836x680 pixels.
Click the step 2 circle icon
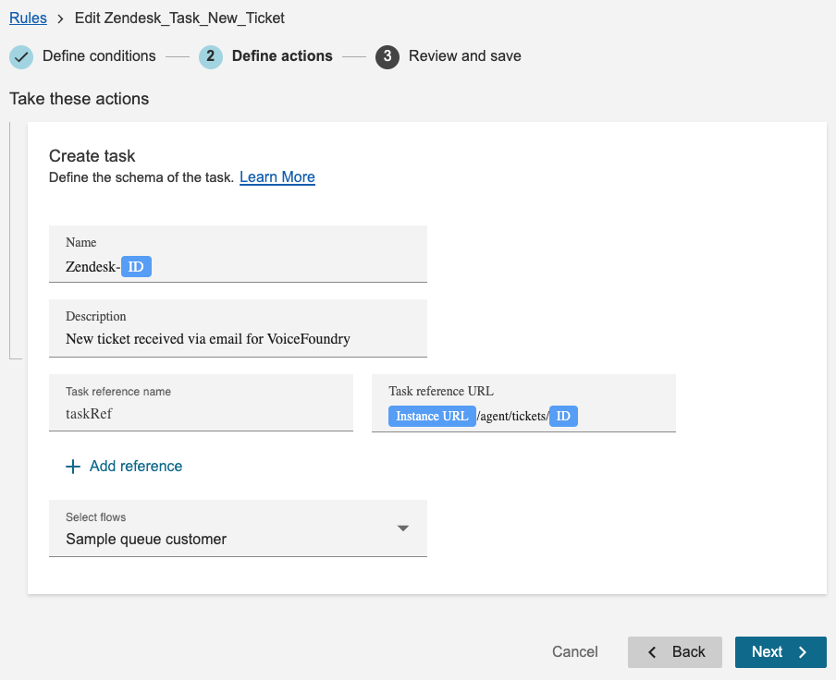(x=211, y=57)
